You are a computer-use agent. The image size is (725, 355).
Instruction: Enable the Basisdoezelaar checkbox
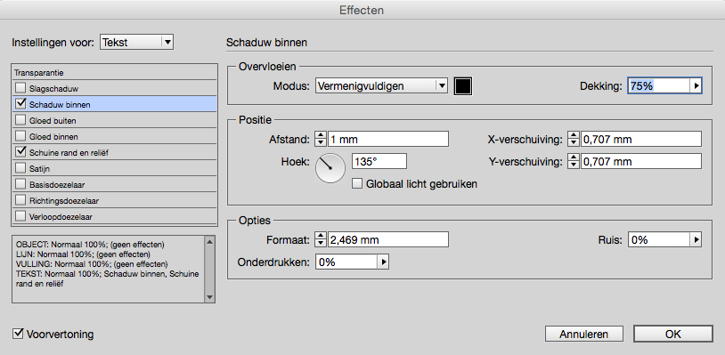(x=20, y=184)
